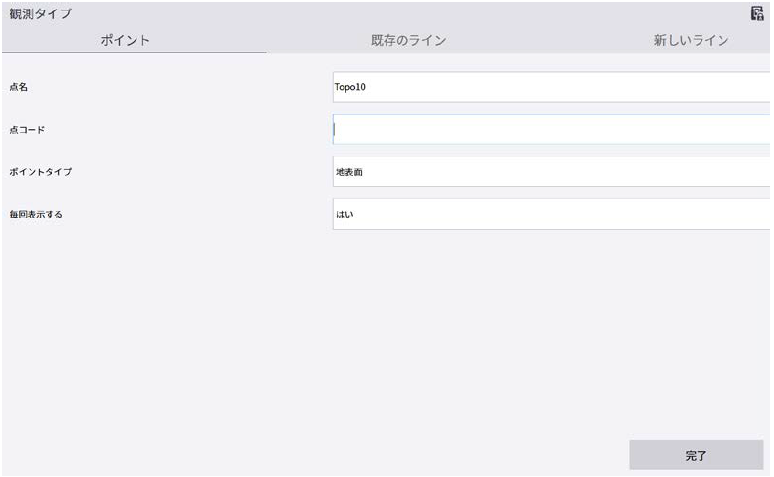Screen dimensions: 774x477
Task: Click the underline beneath the ポイント tab
Action: tap(134, 52)
